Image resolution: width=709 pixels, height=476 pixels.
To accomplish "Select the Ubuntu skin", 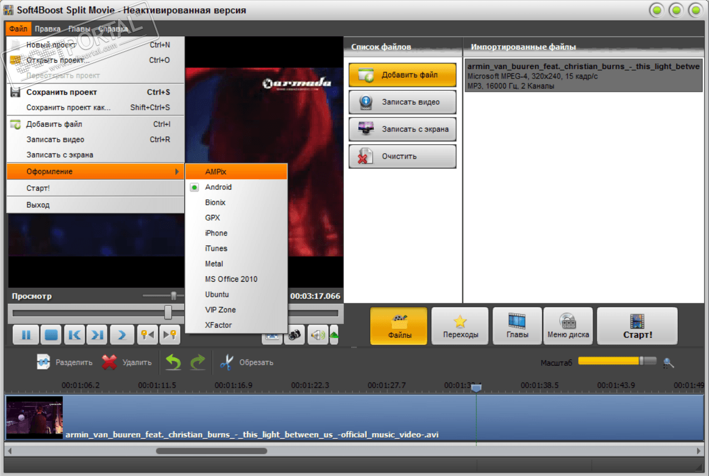I will tap(236, 295).
